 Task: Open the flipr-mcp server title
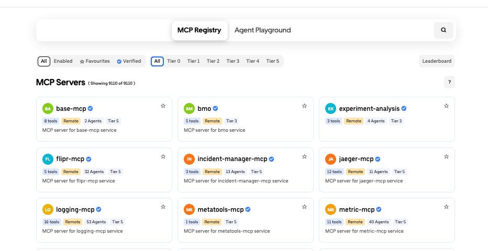tap(70, 159)
